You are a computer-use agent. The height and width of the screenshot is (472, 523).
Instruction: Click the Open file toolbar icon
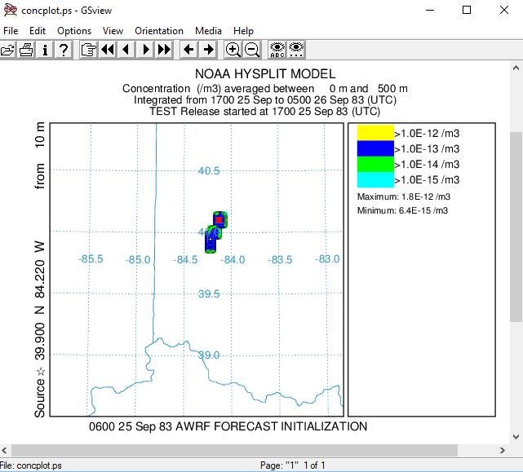8,50
